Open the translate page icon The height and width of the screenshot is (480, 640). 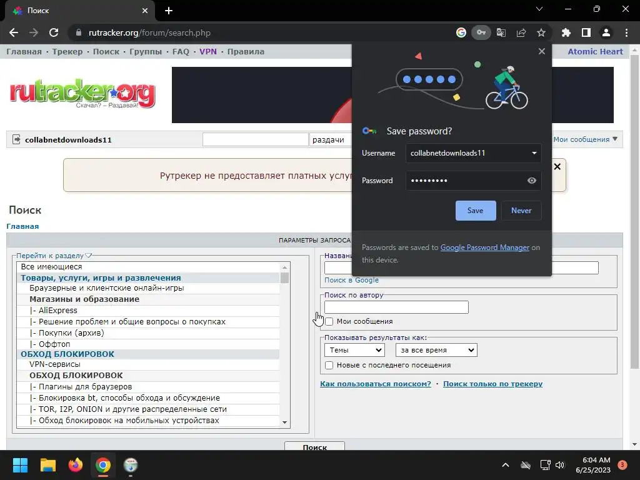(501, 32)
